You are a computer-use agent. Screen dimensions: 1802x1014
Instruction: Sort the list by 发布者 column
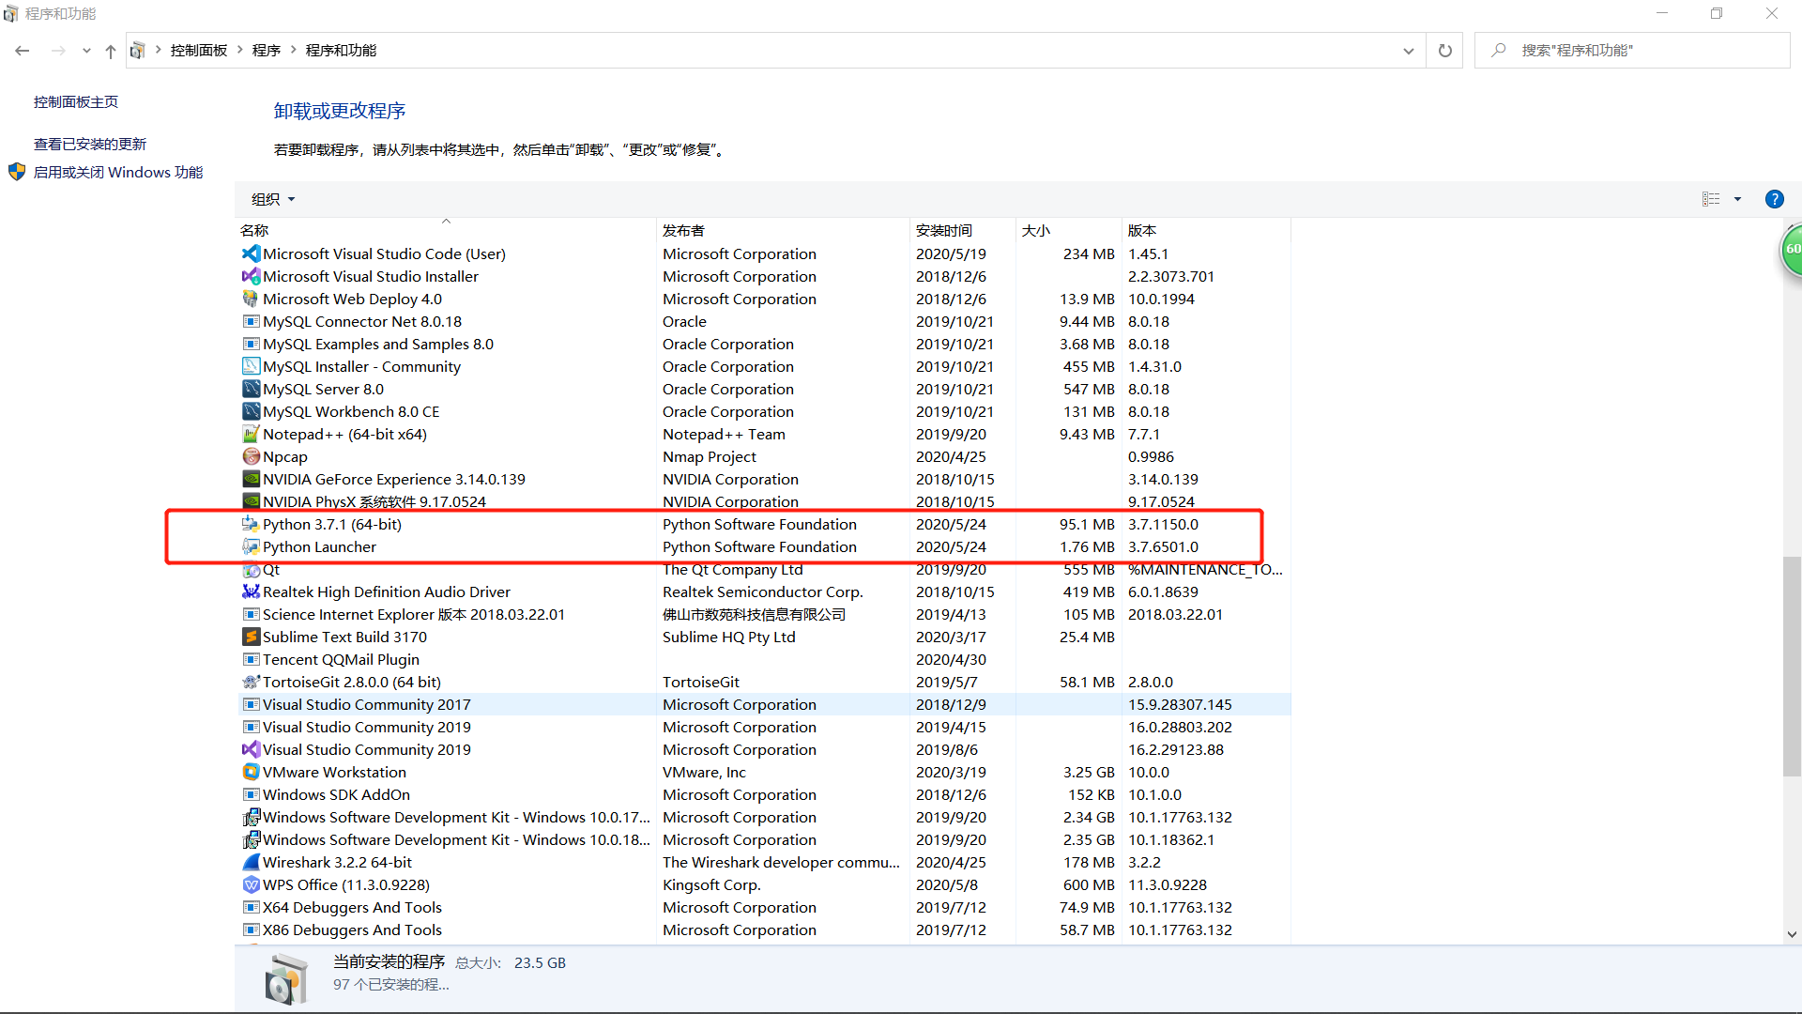click(683, 230)
